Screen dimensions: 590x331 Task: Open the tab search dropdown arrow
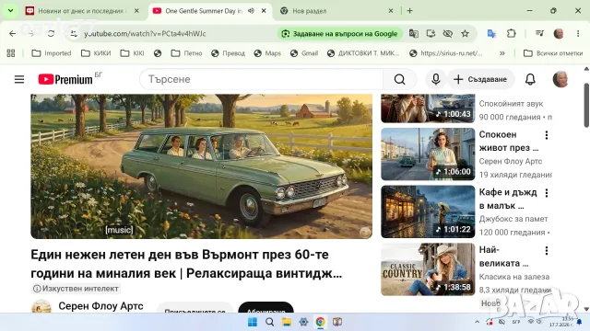coord(10,11)
